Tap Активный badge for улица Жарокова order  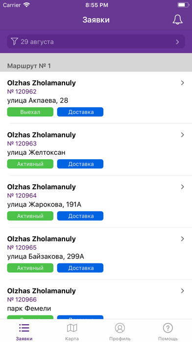coord(30,216)
